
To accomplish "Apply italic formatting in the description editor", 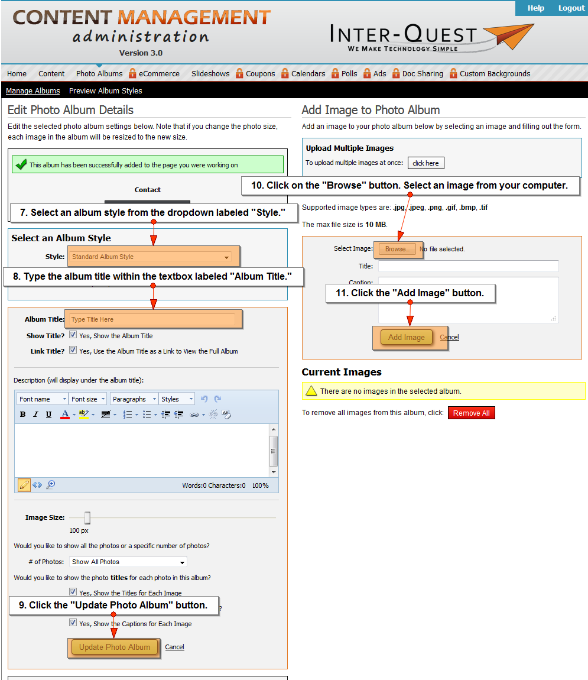I will (x=35, y=415).
